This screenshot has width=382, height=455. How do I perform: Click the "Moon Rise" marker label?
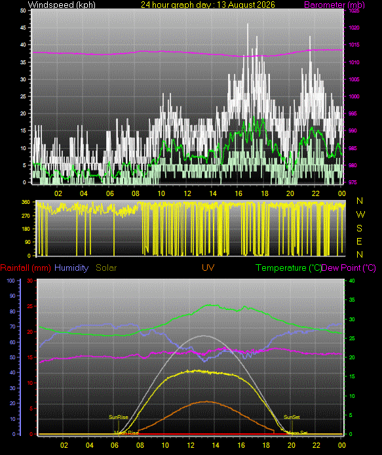(126, 433)
